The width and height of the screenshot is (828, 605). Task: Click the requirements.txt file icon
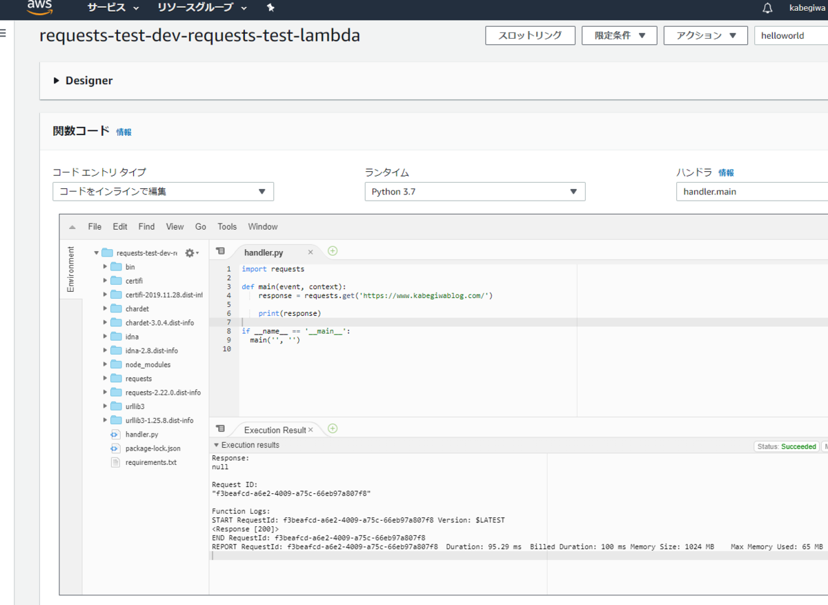(116, 462)
